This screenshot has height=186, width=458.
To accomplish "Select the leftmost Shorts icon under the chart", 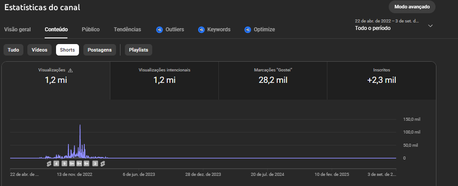I will [x=49, y=164].
